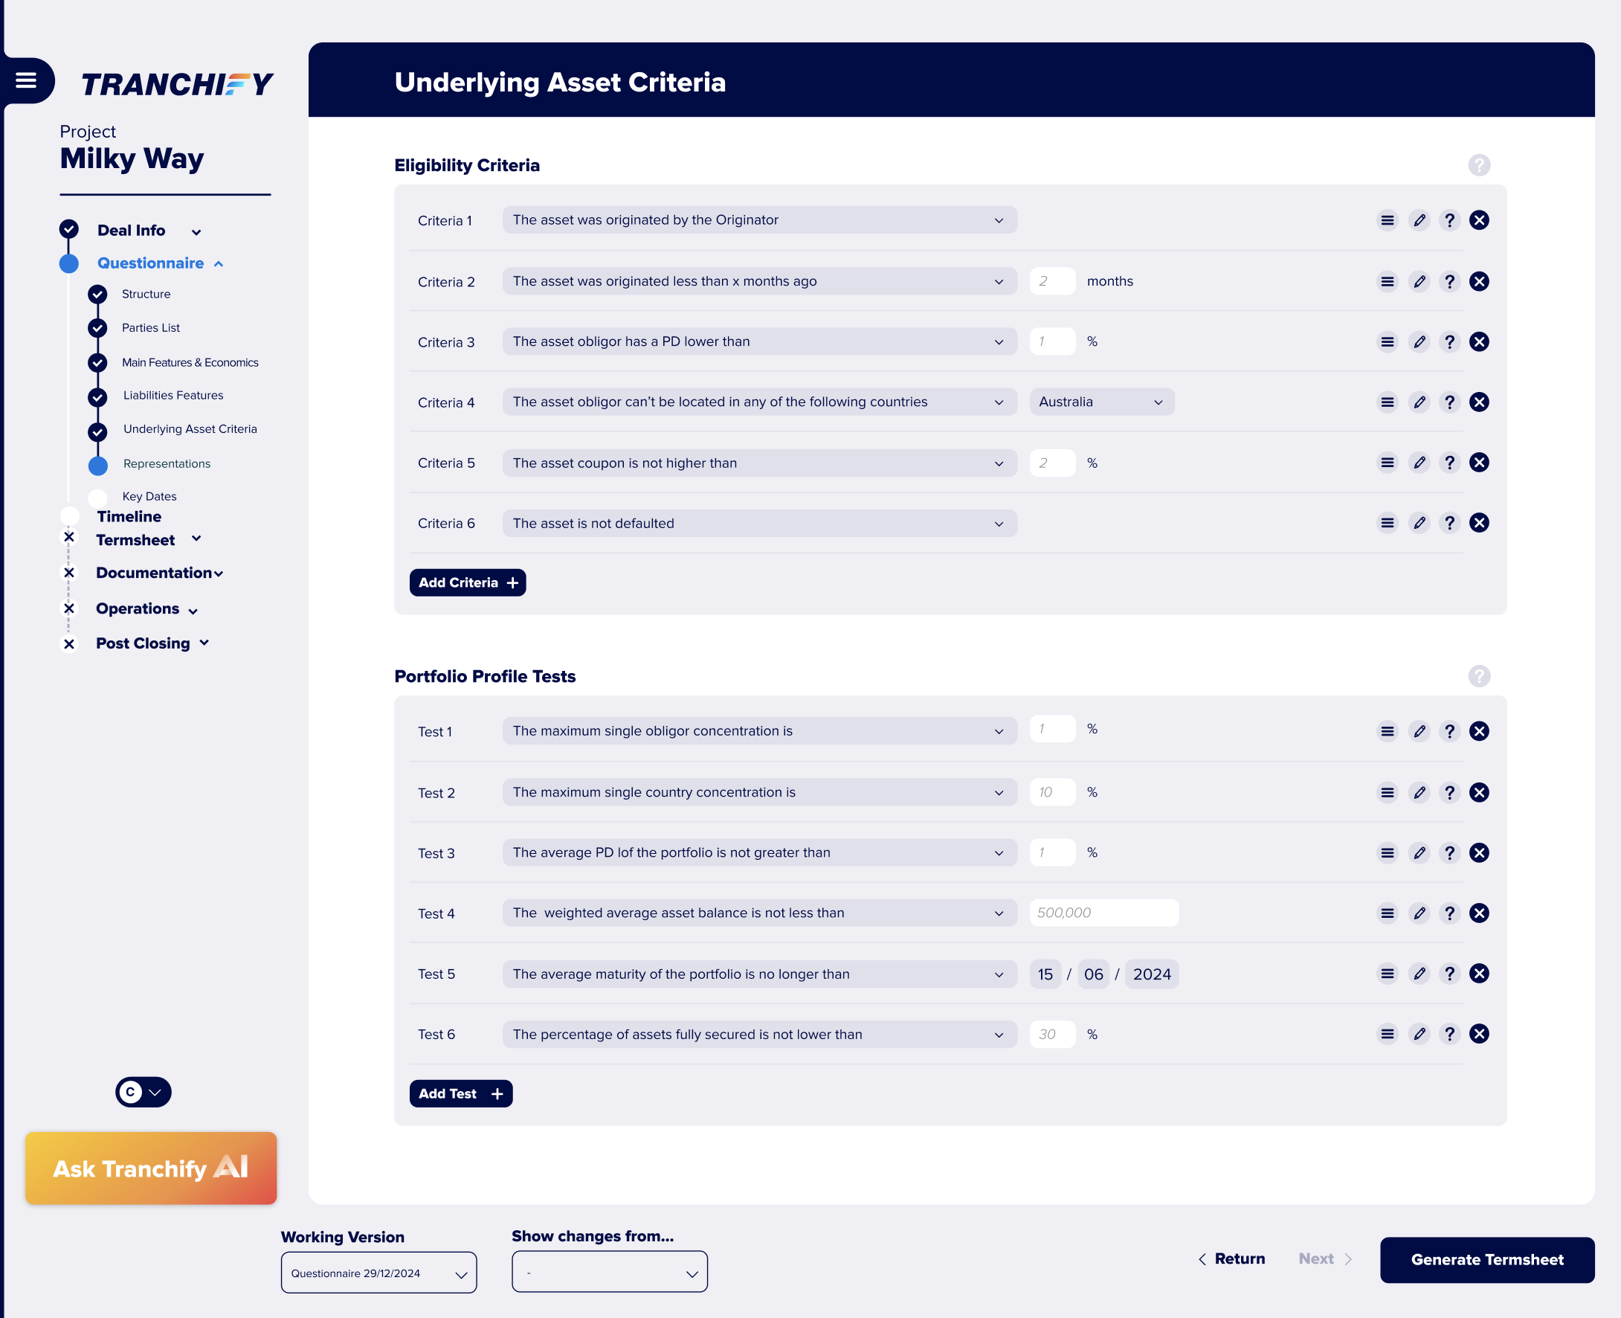
Task: Open the hamburger menu in sidebar
Action: (x=26, y=80)
